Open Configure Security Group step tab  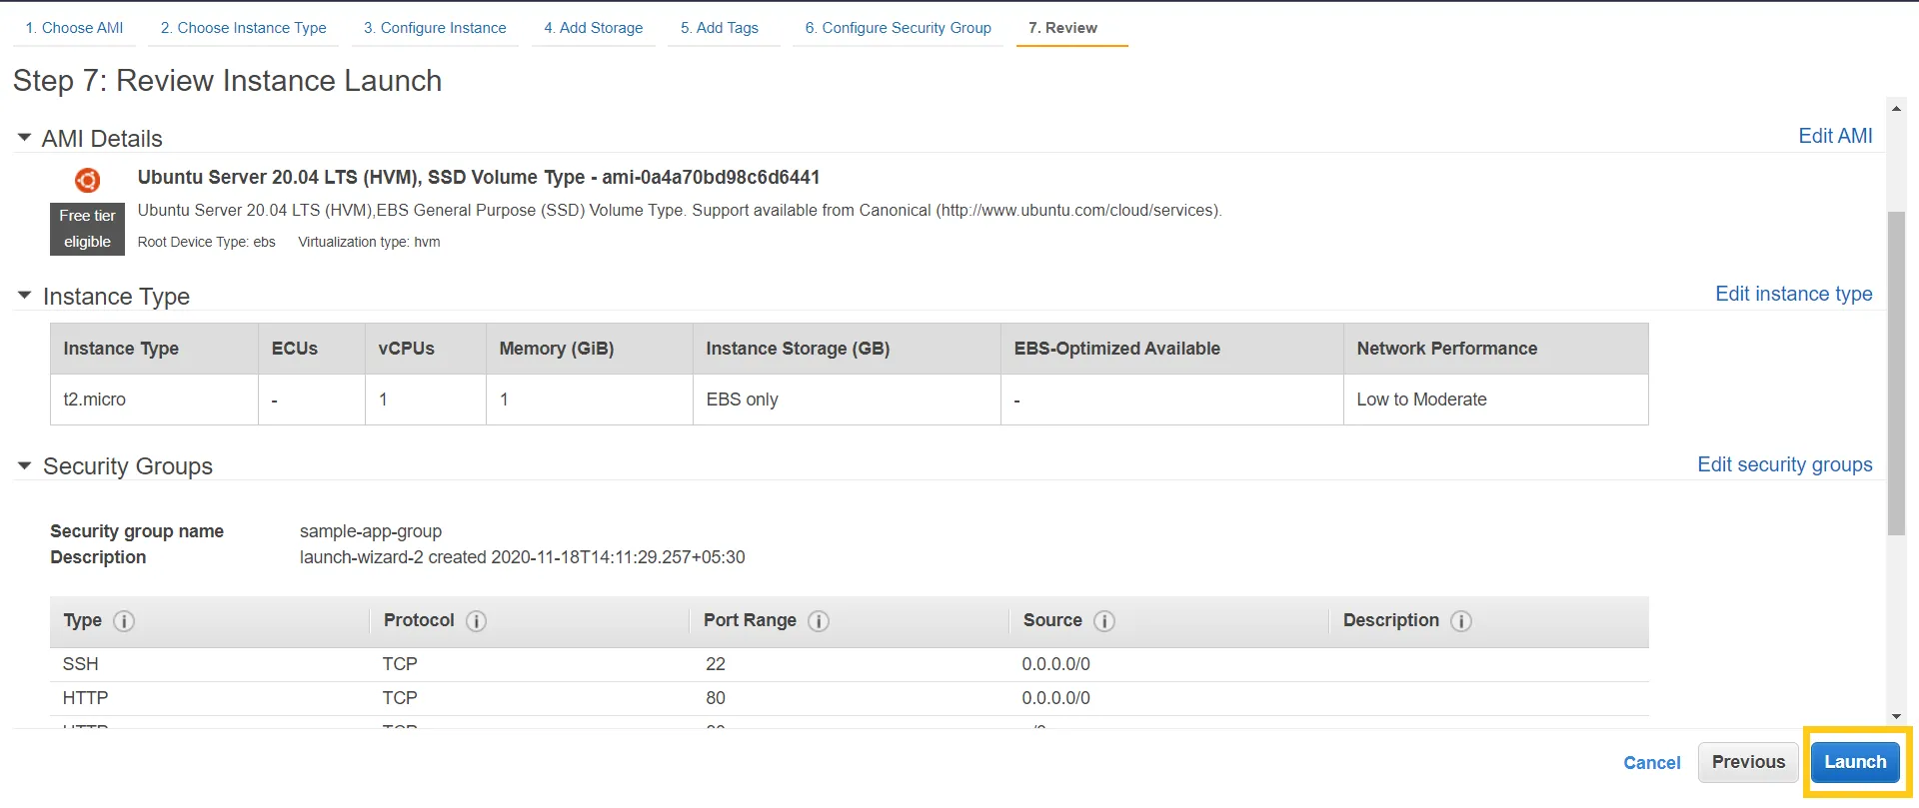click(x=898, y=28)
